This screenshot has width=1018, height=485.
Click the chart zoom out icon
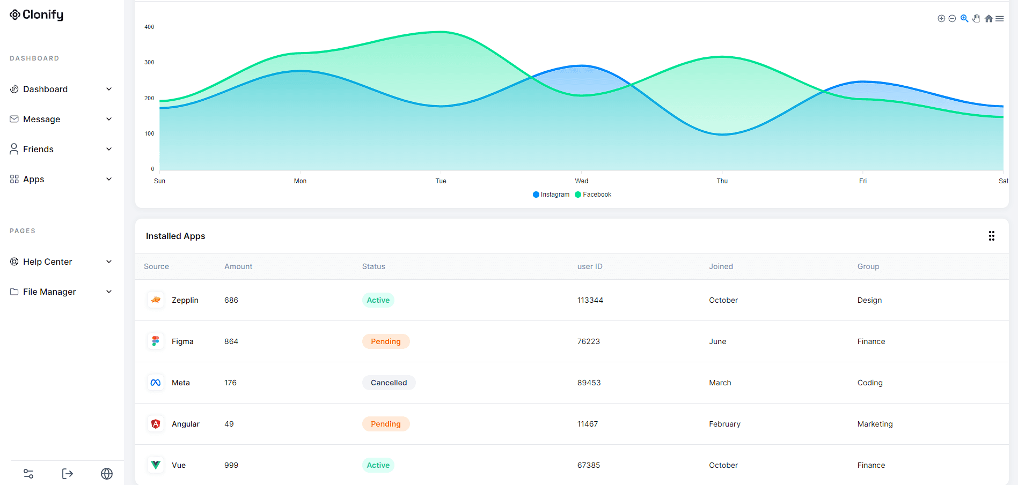click(952, 19)
